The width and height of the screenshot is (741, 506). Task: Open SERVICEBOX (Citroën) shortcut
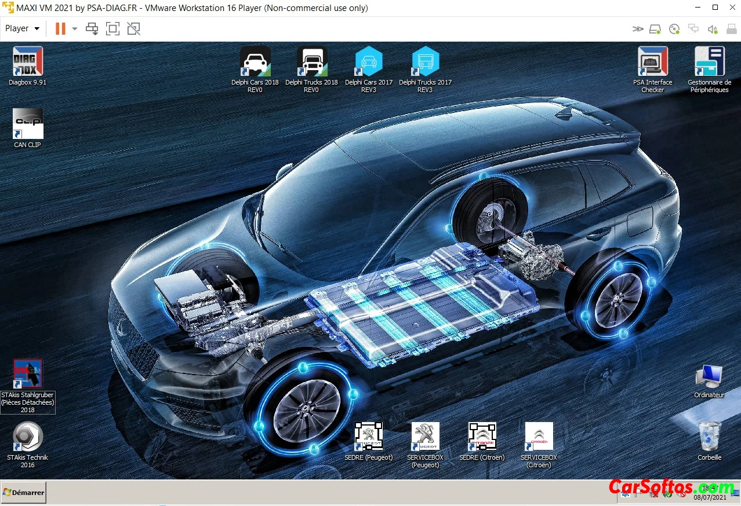point(539,437)
